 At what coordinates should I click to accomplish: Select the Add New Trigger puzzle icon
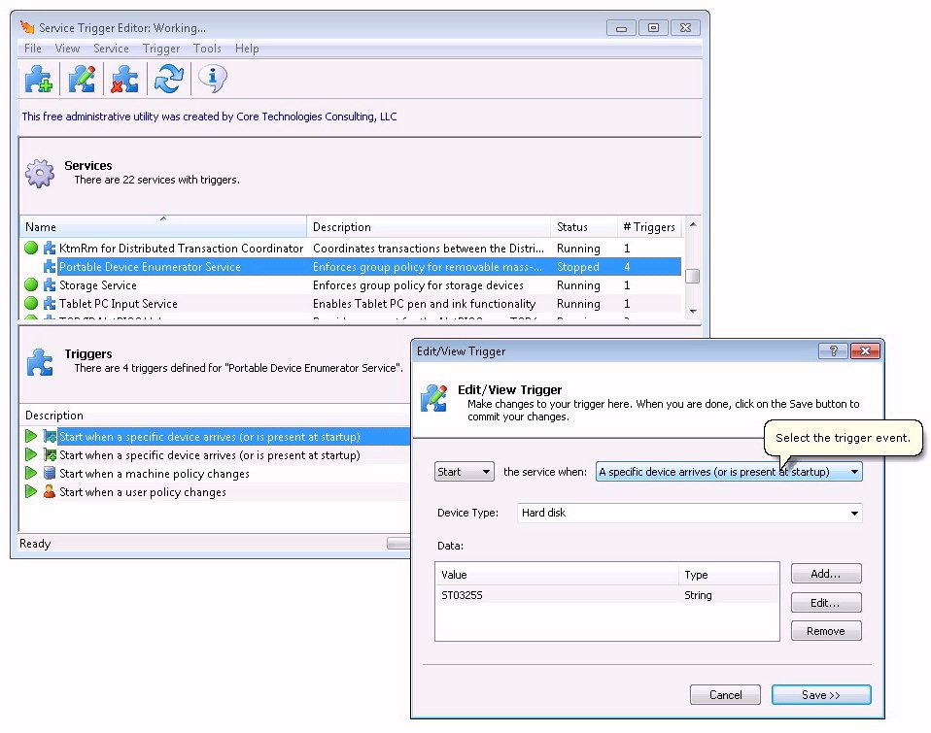(x=38, y=79)
